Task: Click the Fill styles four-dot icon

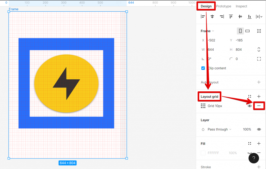Action: [x=250, y=143]
